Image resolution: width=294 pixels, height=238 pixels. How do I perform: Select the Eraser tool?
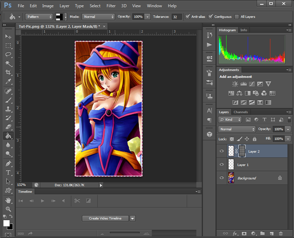click(x=8, y=127)
